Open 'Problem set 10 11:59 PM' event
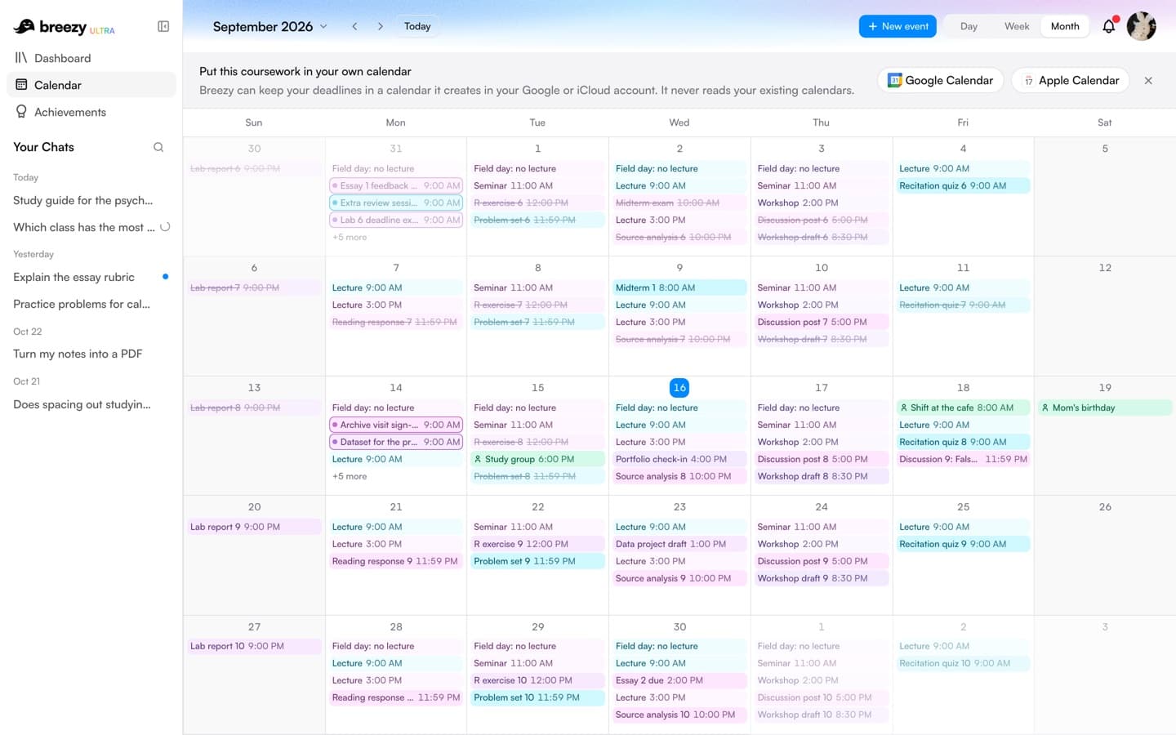Screen dimensions: 1176x735 (x=537, y=697)
